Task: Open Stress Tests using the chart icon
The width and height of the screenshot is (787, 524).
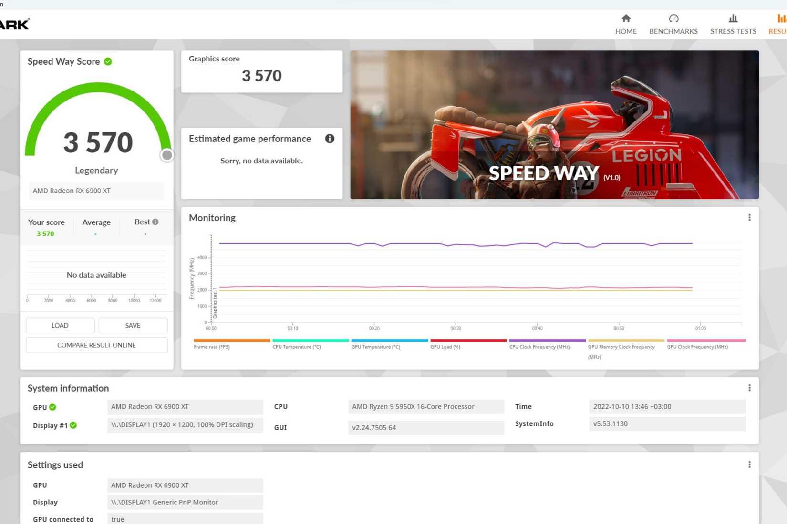Action: click(733, 19)
